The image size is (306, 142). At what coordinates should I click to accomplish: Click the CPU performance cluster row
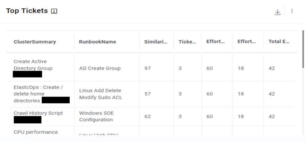pyautogui.click(x=36, y=132)
